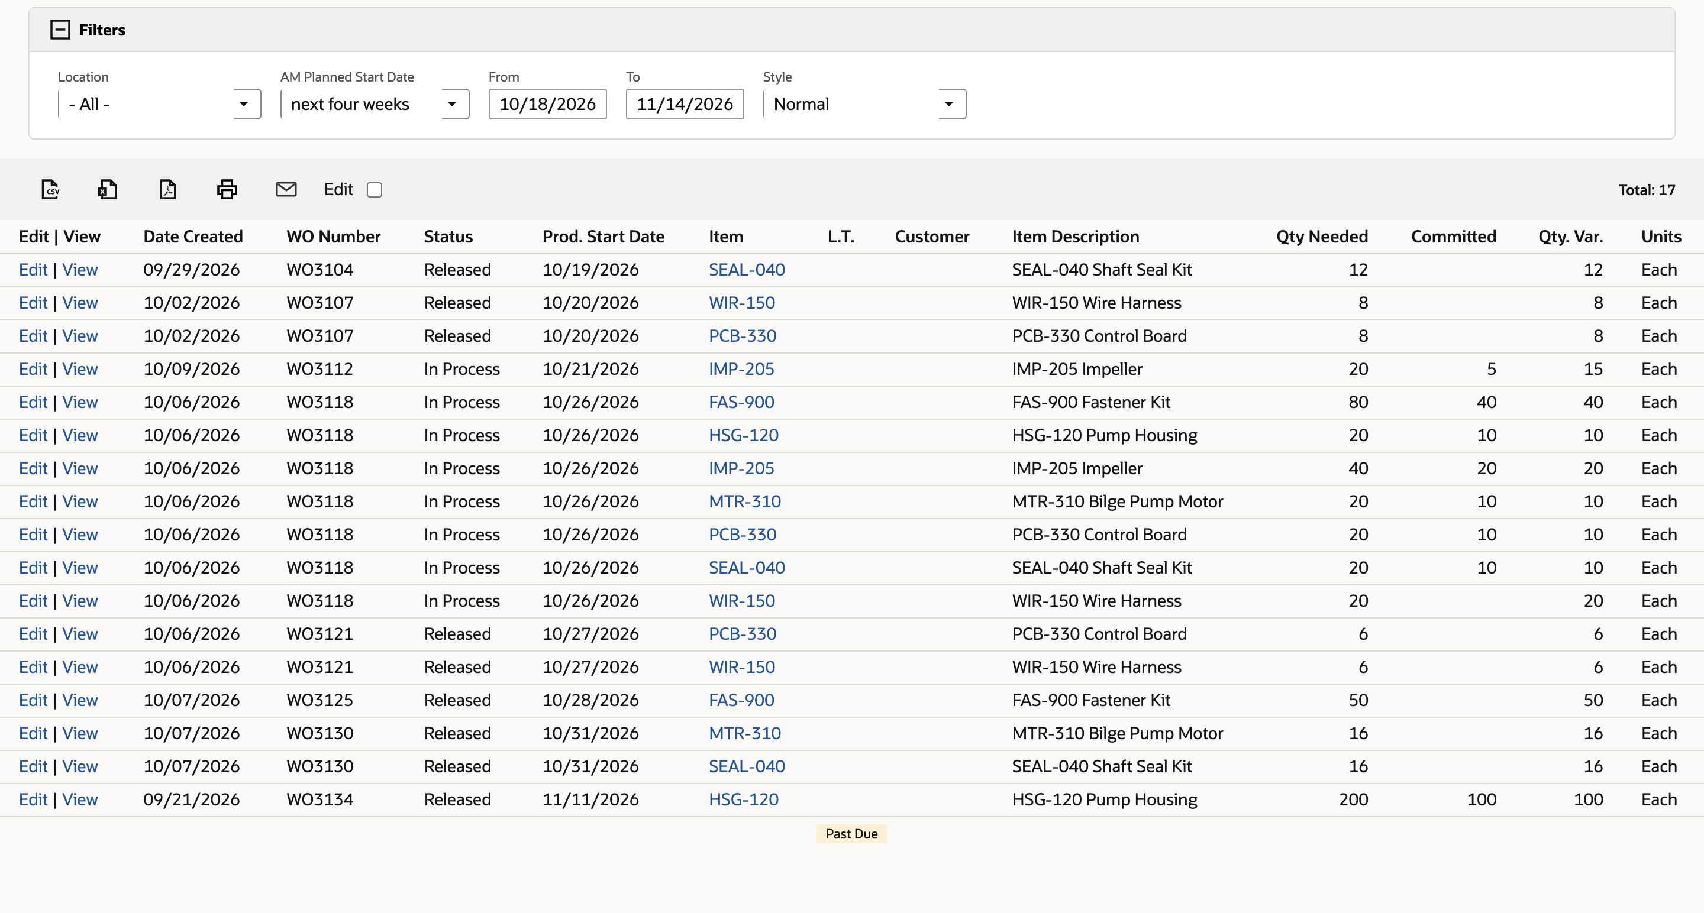
Task: Open AM Planned Start Date dropdown
Action: click(375, 104)
